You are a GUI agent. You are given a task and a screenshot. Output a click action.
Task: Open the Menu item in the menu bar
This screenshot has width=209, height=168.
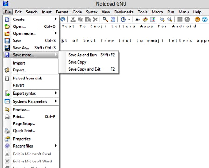[x=183, y=12]
